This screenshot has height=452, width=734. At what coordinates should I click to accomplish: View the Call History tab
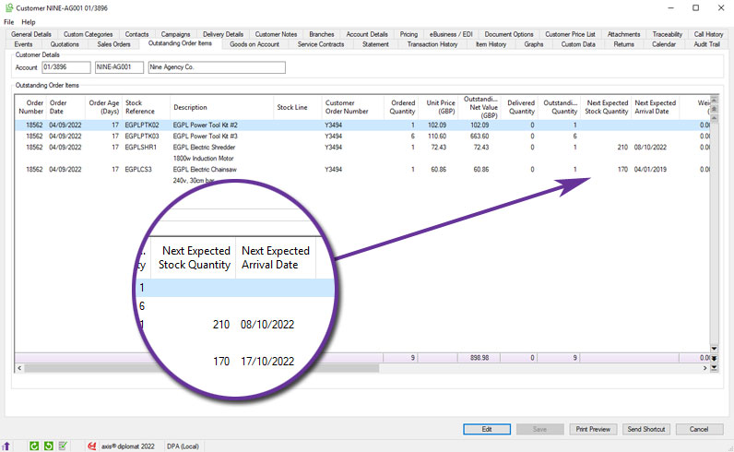click(x=708, y=34)
